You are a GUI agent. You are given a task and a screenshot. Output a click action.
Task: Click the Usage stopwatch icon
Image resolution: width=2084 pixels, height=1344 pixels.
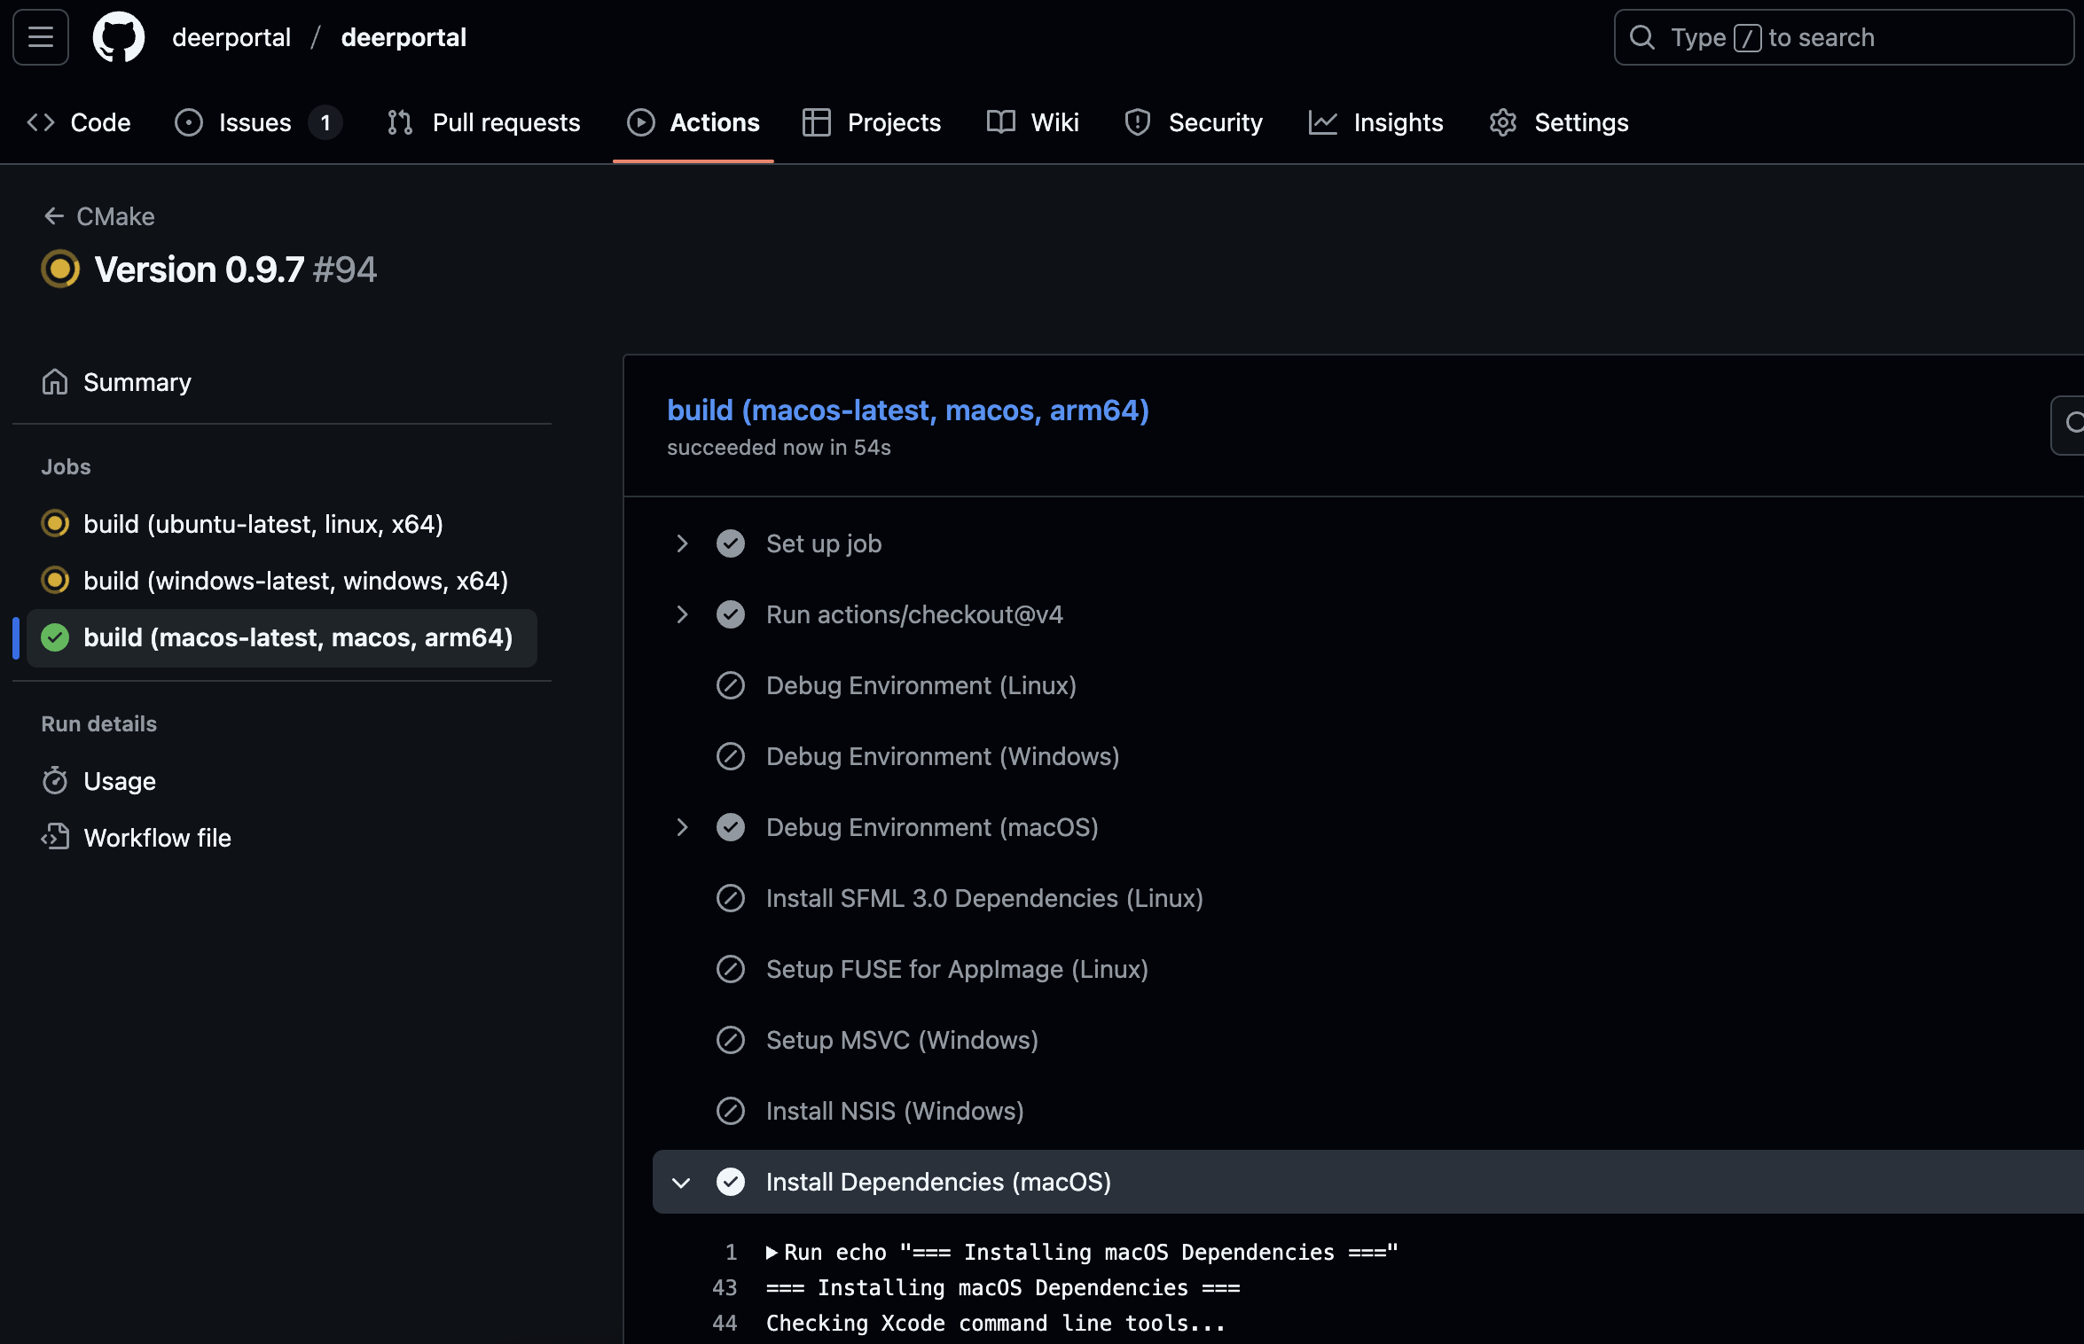(x=55, y=781)
